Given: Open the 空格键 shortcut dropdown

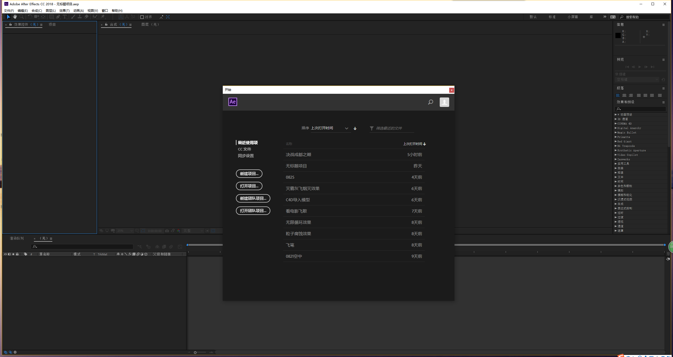Looking at the screenshot, I should (x=637, y=79).
